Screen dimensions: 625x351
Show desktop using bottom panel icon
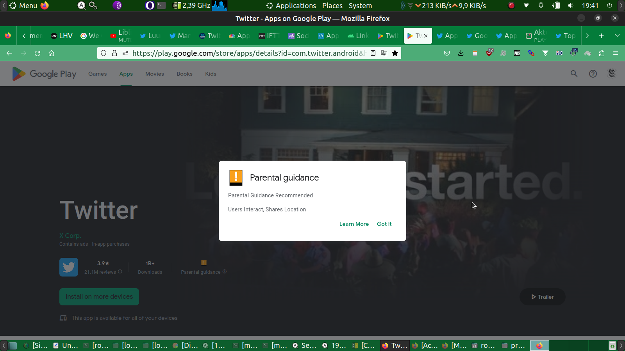13,346
